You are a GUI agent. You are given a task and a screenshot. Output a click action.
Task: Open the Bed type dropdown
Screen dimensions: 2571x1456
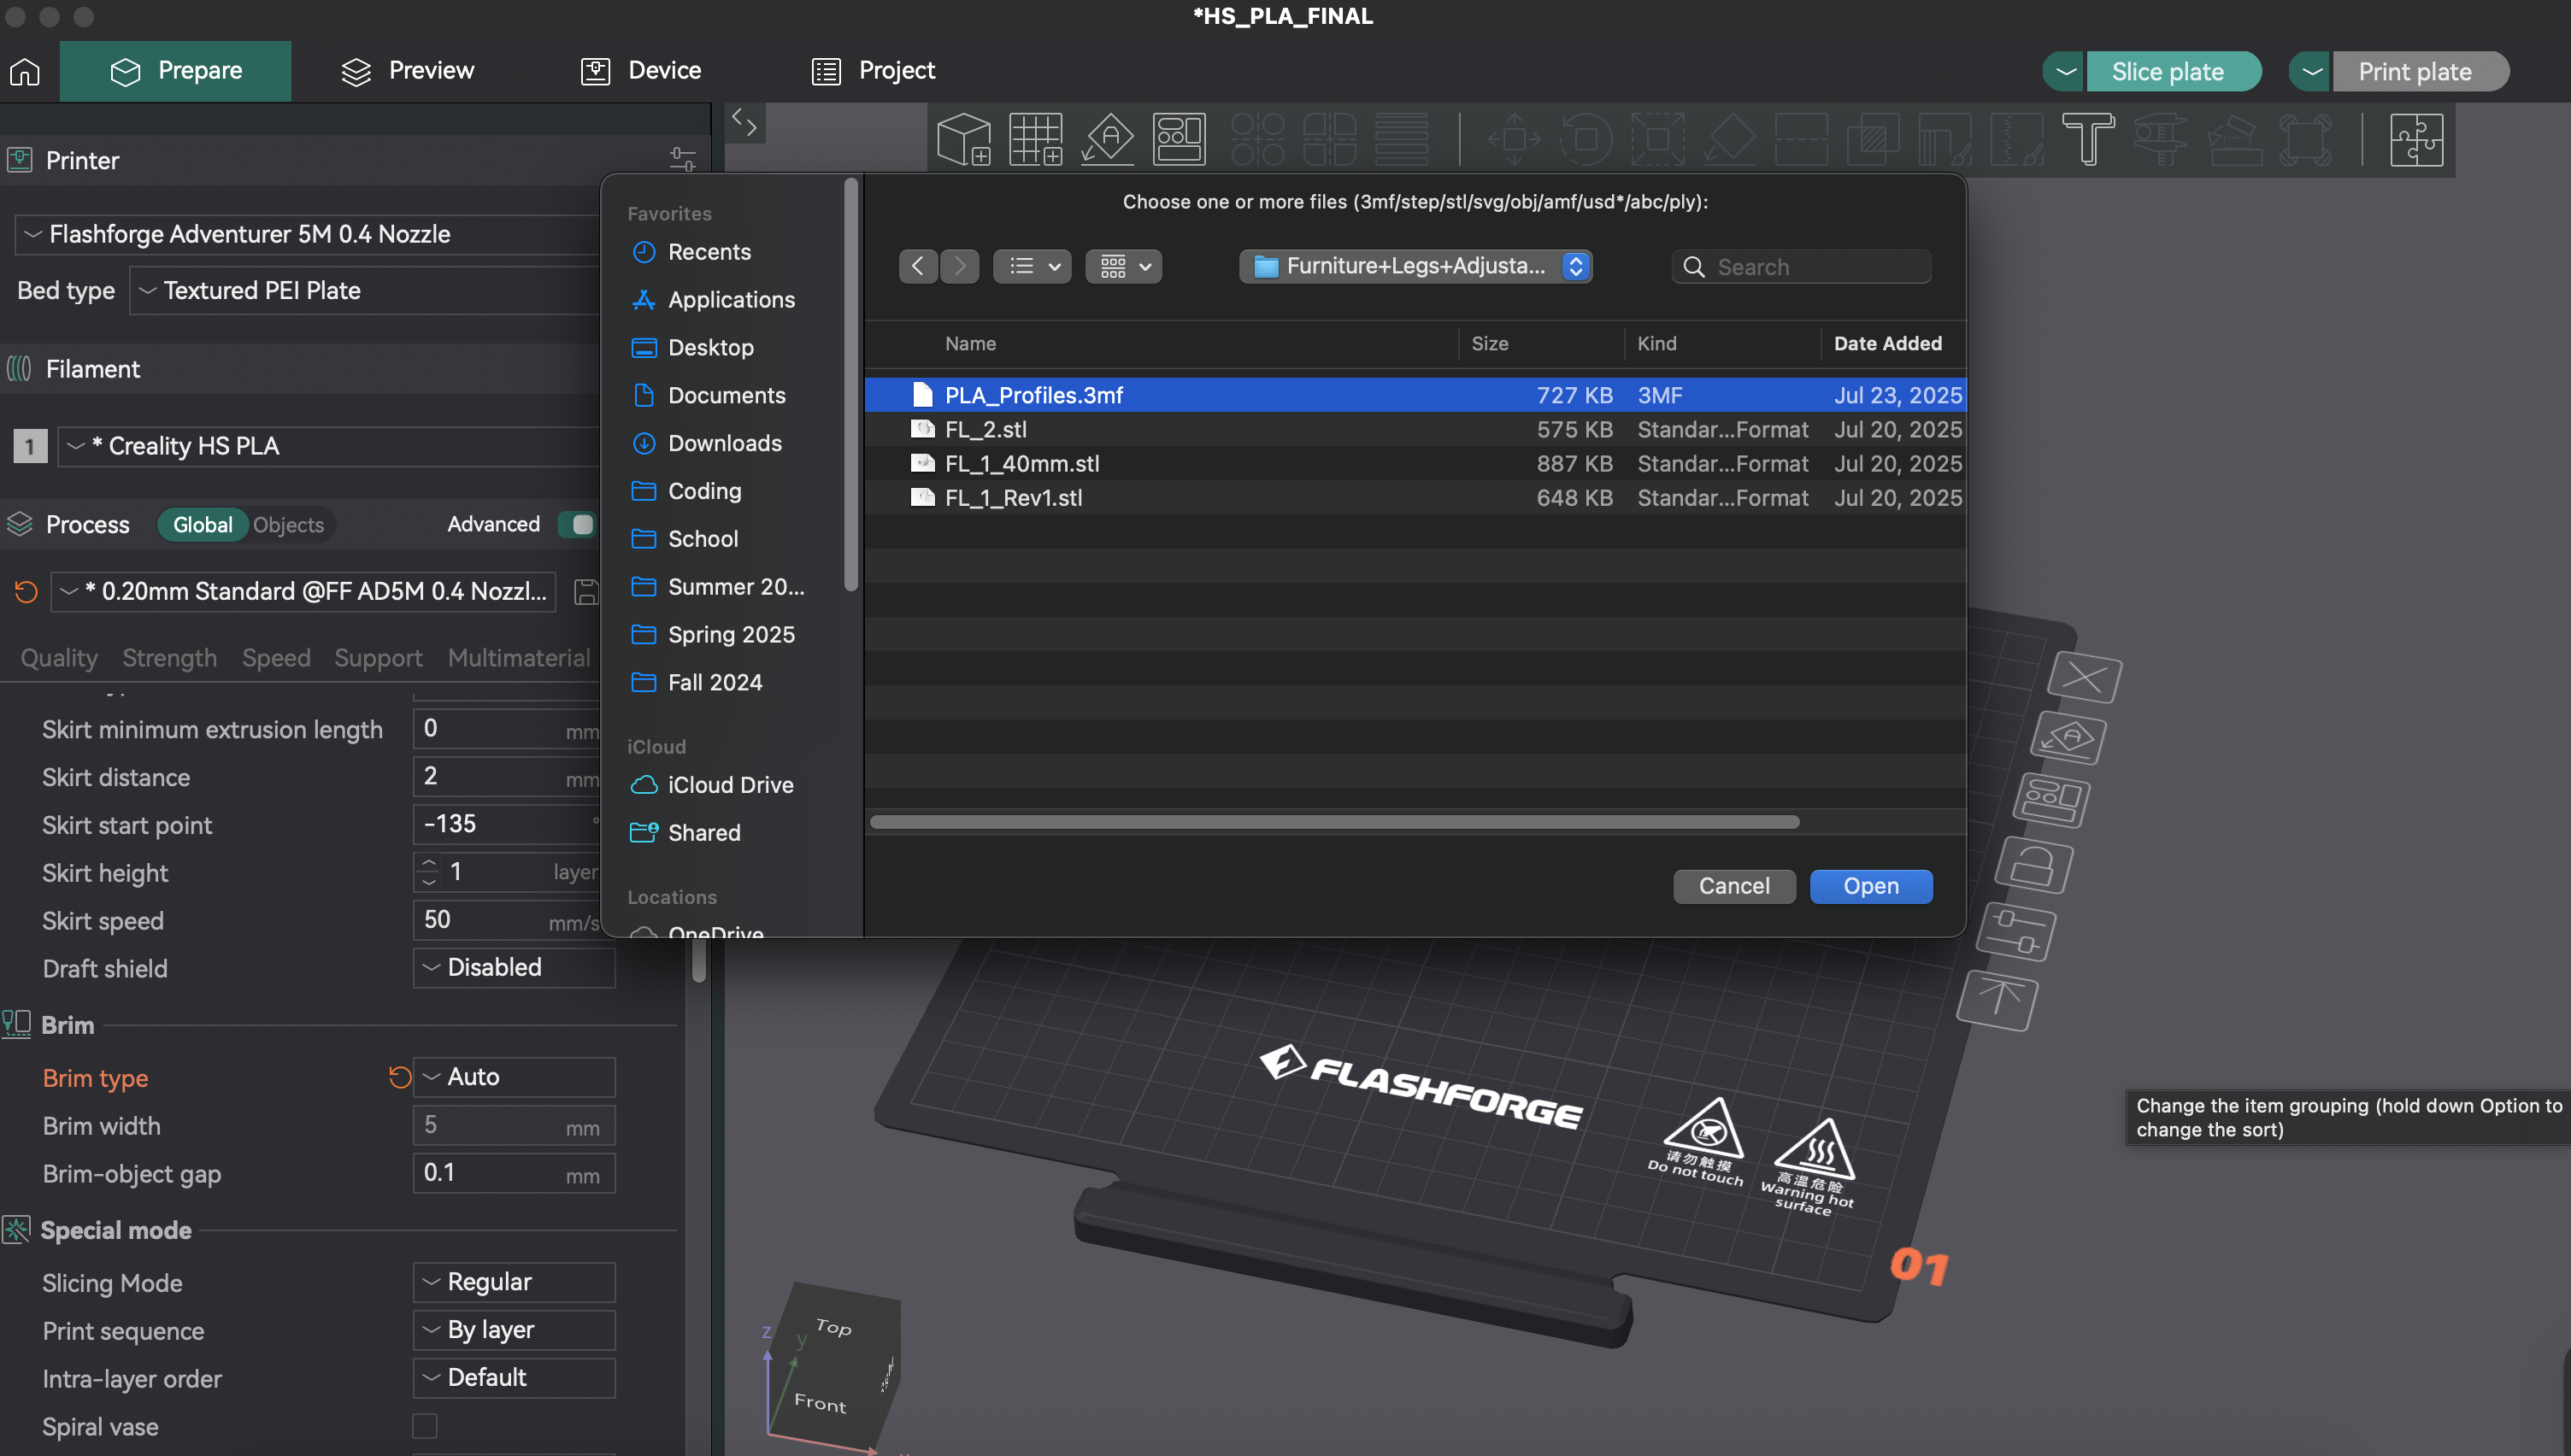(365, 291)
